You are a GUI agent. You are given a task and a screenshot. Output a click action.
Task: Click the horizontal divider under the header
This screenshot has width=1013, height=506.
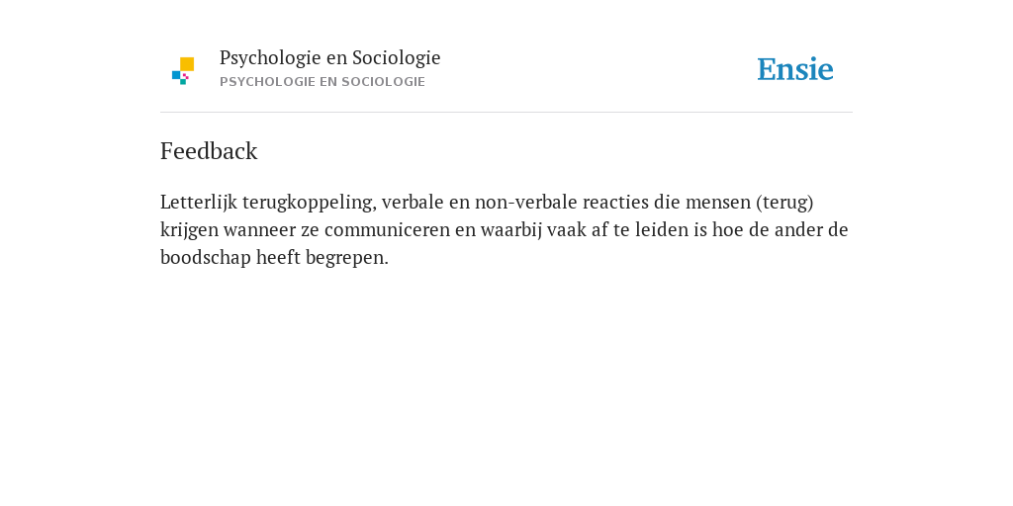tap(506, 113)
